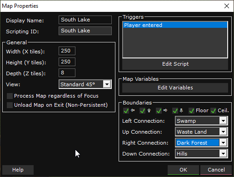The width and height of the screenshot is (234, 177).
Task: Close the Map Properties dialog
Action: click(x=227, y=6)
